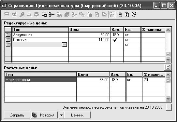Click the folder icon in the empty third row
This screenshot has height=122, width=177.
click(x=8, y=45)
